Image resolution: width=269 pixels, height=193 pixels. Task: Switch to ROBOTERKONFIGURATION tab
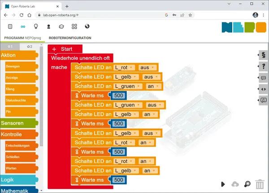(70, 38)
